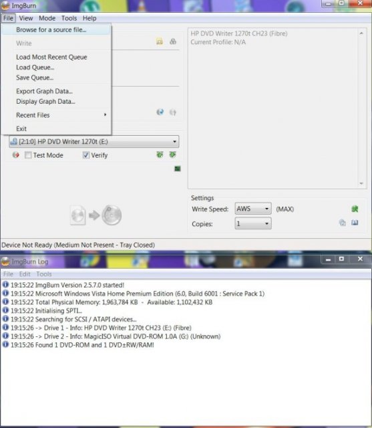Image resolution: width=372 pixels, height=428 pixels.
Task: Expand the Recent Files submenu
Action: click(56, 115)
